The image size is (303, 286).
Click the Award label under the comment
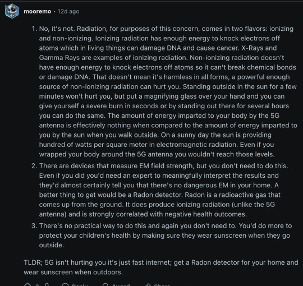[x=121, y=285]
